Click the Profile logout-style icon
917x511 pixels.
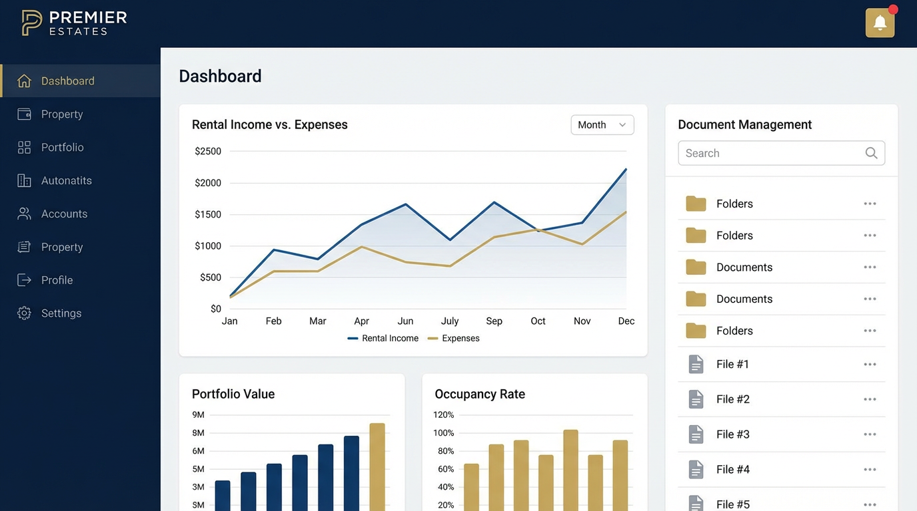coord(22,280)
